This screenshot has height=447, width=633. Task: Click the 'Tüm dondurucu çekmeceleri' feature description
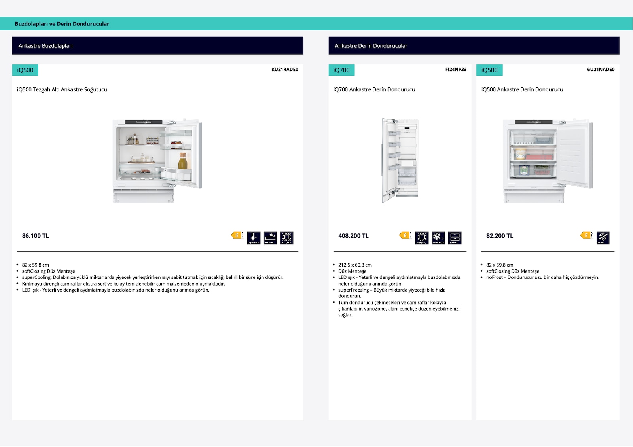tap(399, 309)
